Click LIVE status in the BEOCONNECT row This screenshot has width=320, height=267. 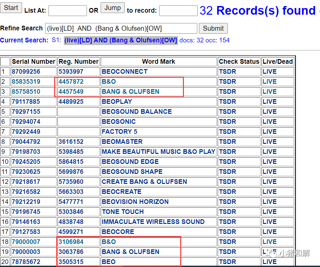270,71
